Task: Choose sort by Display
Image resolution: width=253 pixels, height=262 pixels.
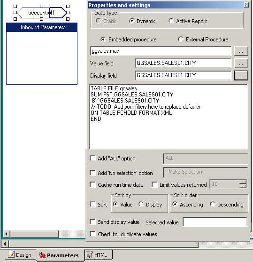Action: pyautogui.click(x=141, y=204)
